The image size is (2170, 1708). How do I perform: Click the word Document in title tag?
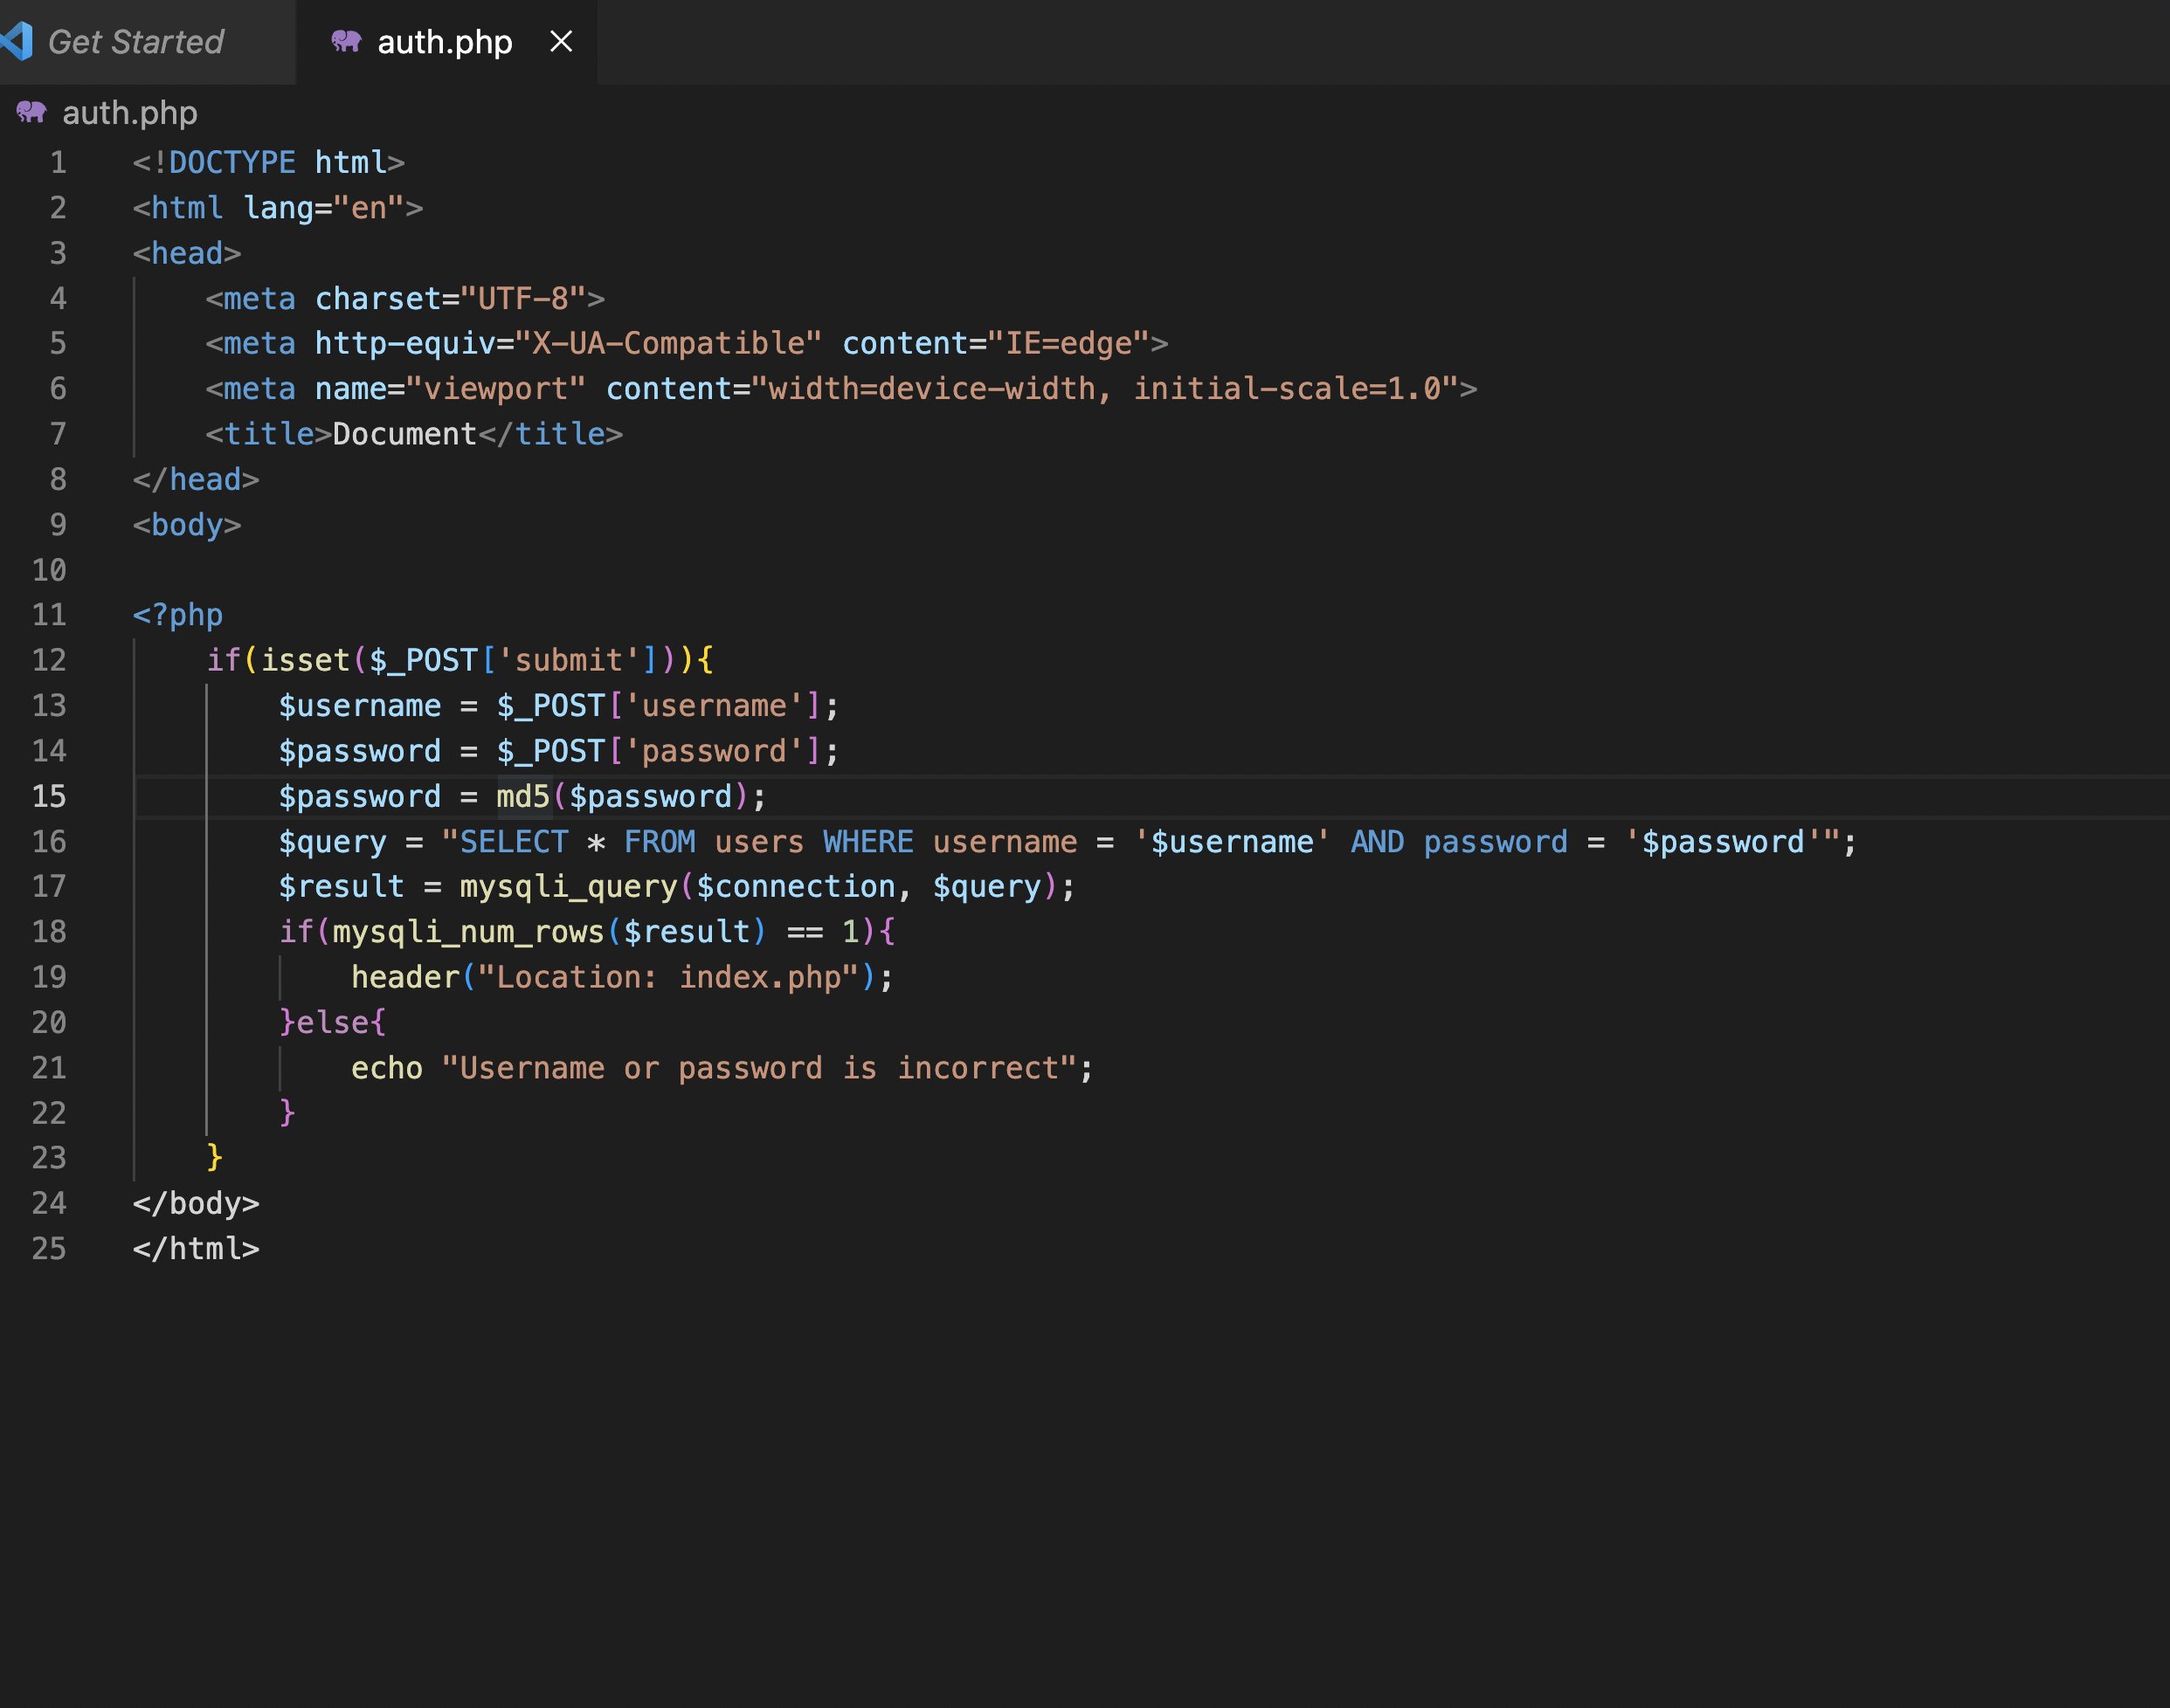404,434
